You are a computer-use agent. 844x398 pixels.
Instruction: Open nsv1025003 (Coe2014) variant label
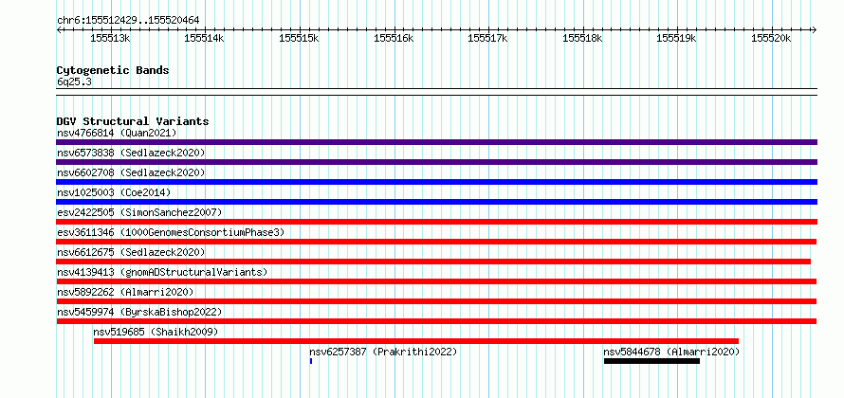[114, 192]
